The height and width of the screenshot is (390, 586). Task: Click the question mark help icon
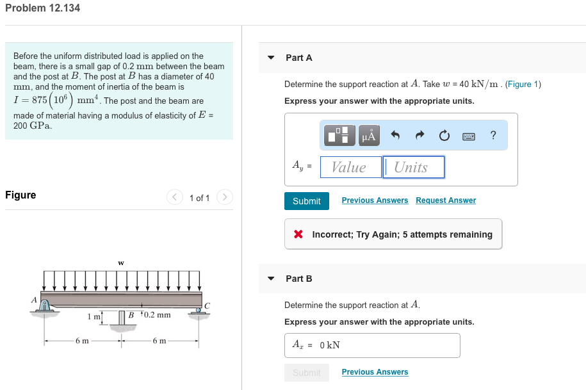[492, 135]
